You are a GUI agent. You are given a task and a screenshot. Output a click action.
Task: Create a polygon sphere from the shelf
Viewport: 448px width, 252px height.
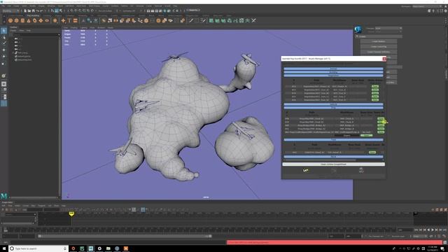(10, 20)
